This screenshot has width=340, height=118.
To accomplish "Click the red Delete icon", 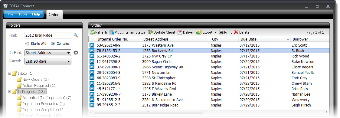I will (x=236, y=32).
